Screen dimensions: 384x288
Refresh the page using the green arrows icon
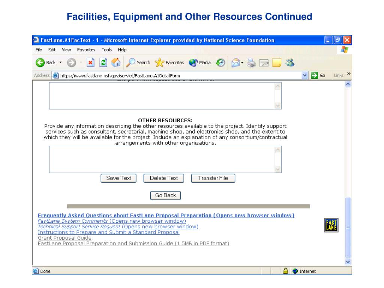[x=103, y=63]
